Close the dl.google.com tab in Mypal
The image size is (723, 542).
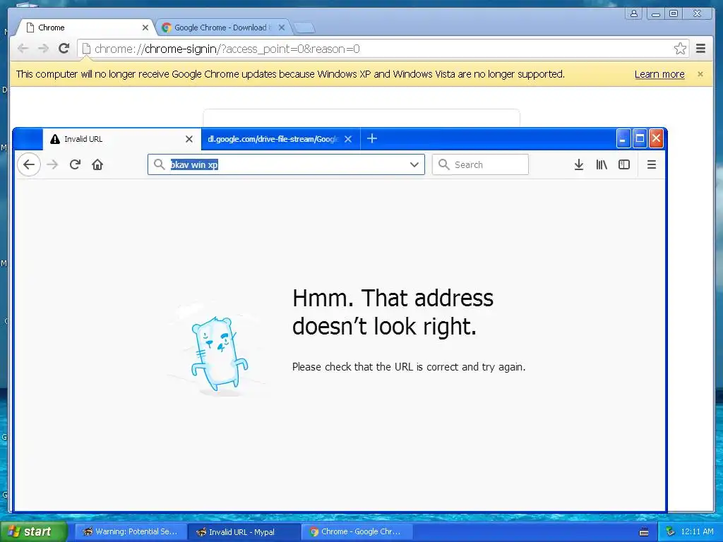point(348,139)
